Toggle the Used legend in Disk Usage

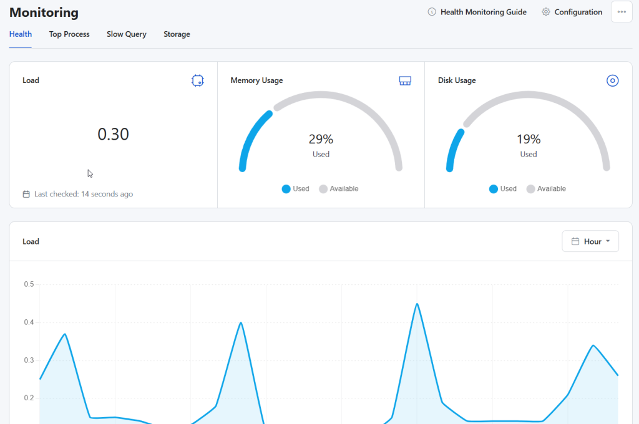point(502,189)
